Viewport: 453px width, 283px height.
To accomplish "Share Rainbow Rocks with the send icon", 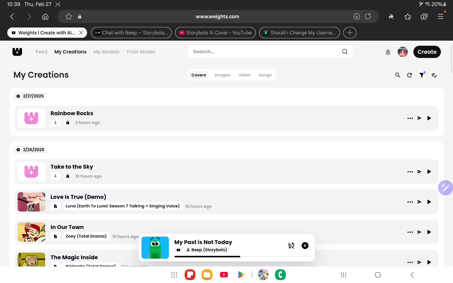I will pos(419,118).
